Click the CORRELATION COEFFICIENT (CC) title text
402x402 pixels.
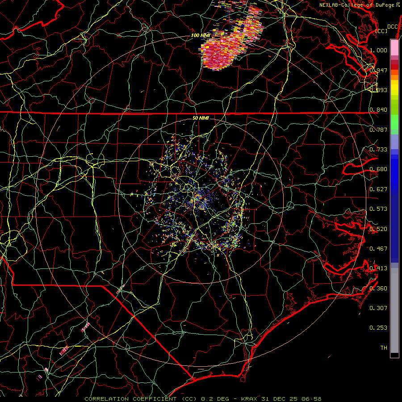[141, 399]
